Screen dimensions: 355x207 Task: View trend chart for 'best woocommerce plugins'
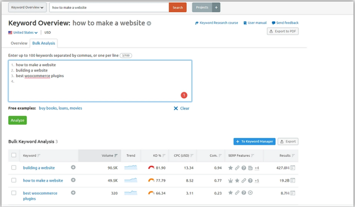click(131, 192)
